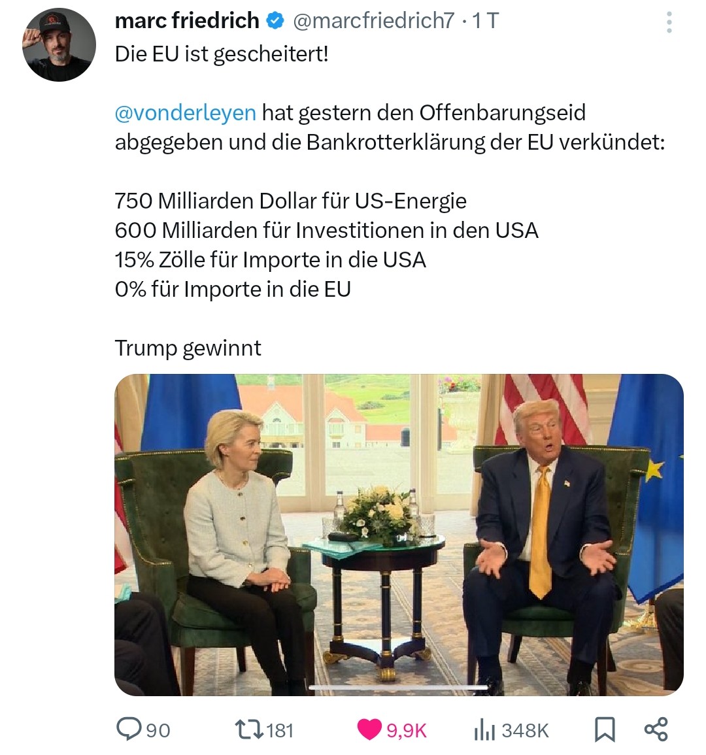Click the 181 reposts count

(280, 730)
